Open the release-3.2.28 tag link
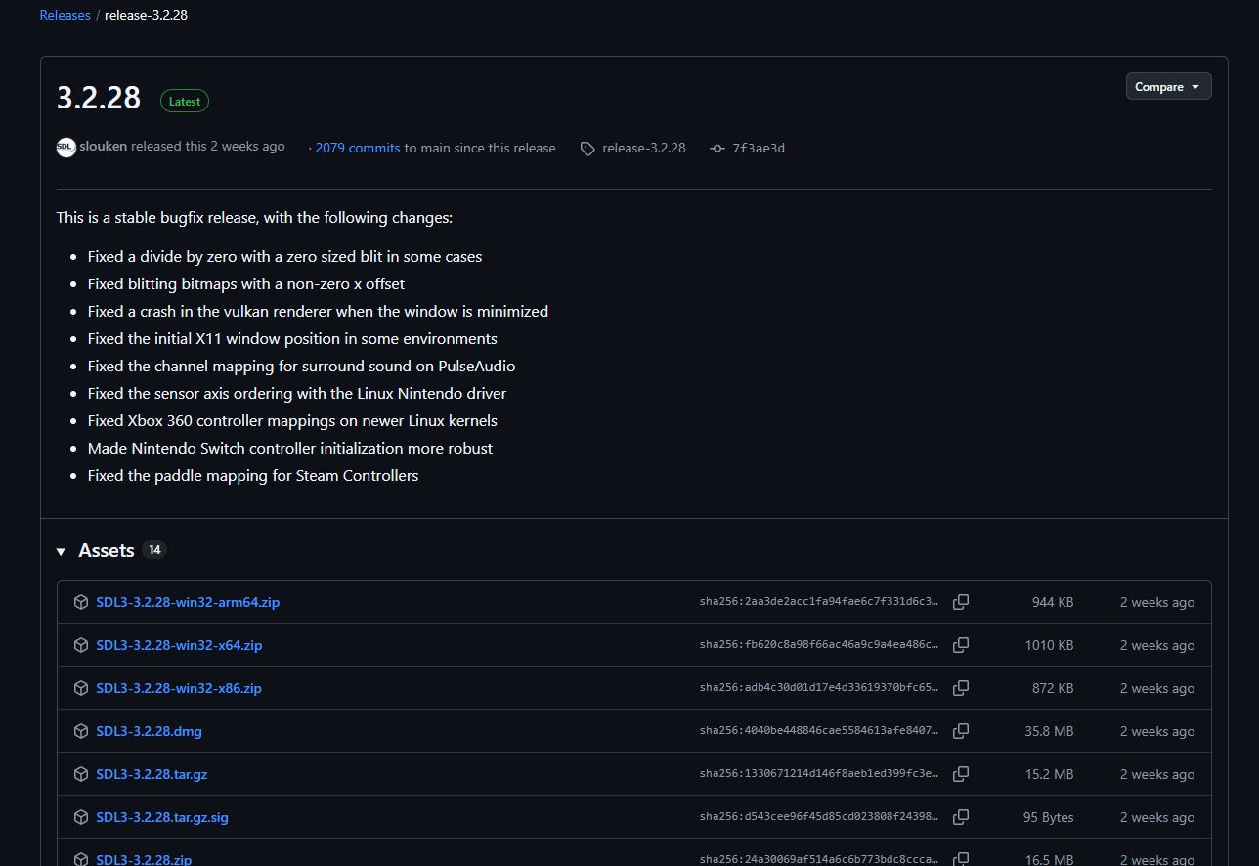The image size is (1259, 866). point(644,148)
